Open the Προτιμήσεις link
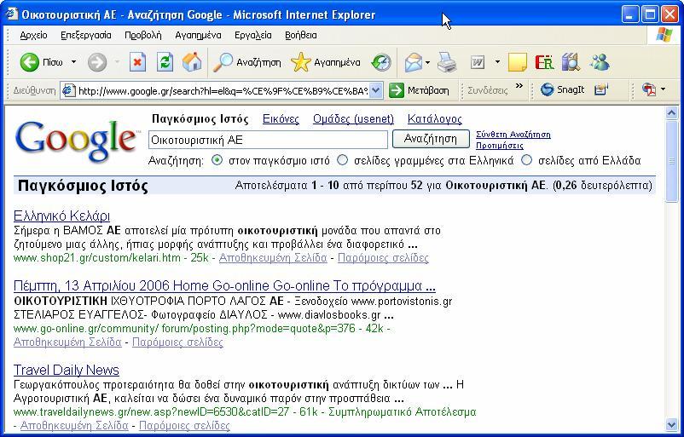This screenshot has width=684, height=437. coord(500,146)
